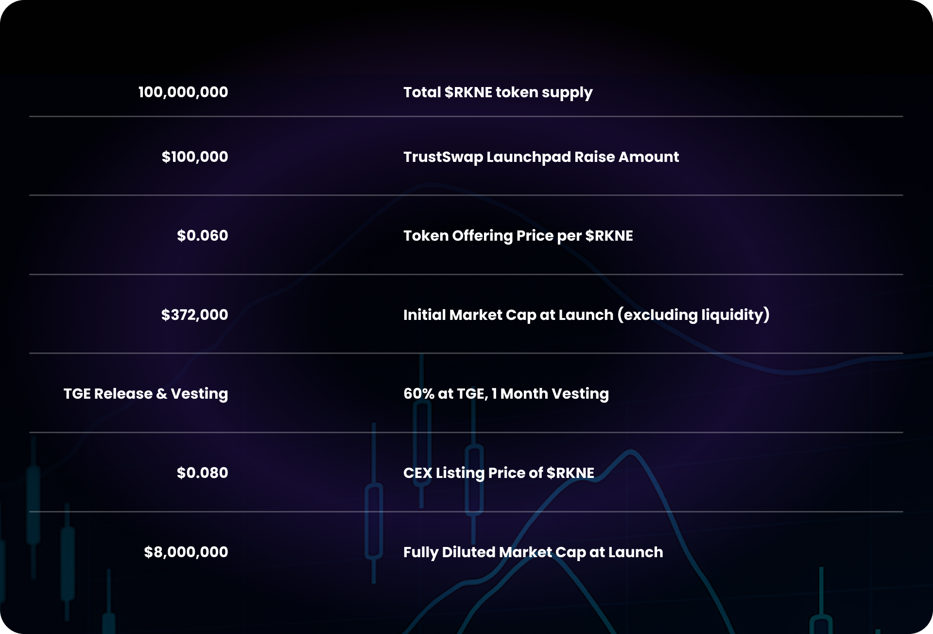
Task: Click the TGE Release & Vesting label
Action: [x=146, y=393]
